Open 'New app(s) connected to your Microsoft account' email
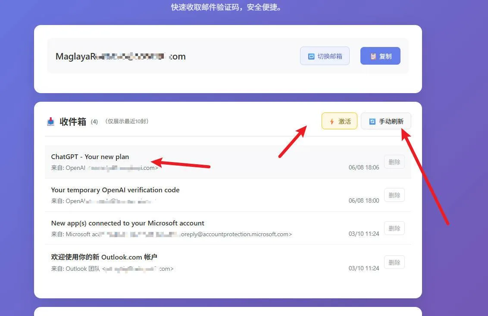This screenshot has height=316, width=488. pyautogui.click(x=228, y=228)
